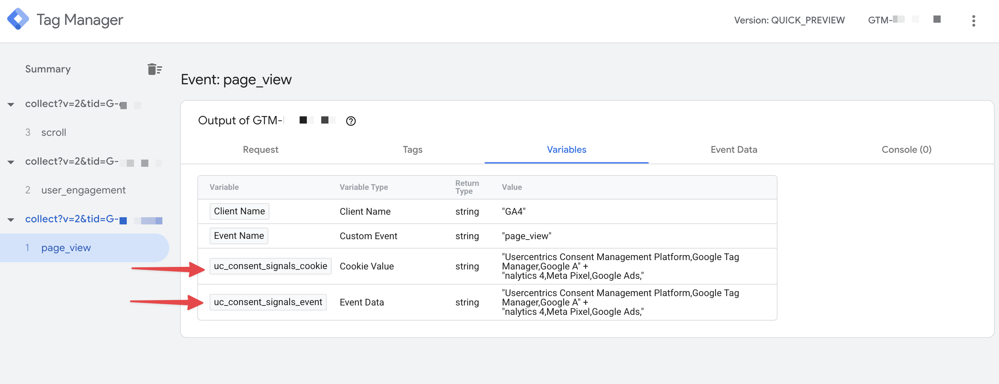
Task: Collapse the highlighted collect?v=2&tid request group
Action: point(10,219)
